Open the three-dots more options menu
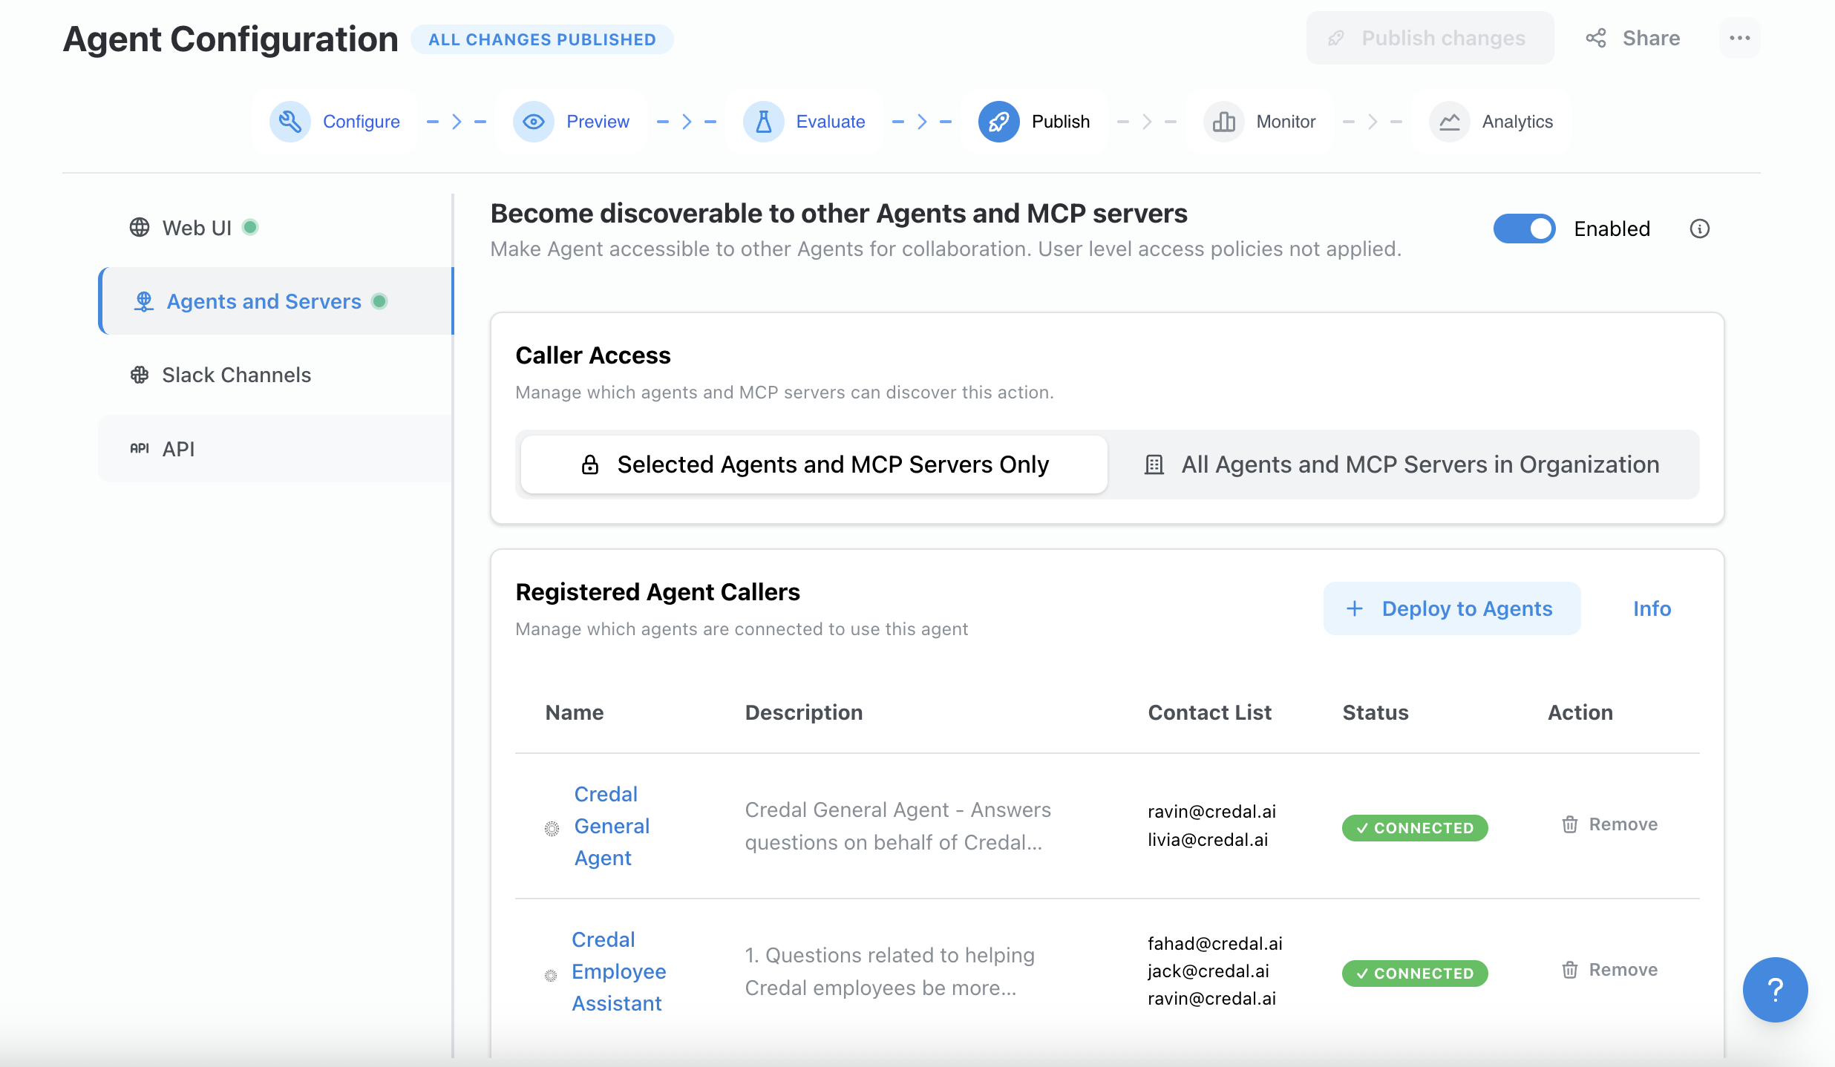The image size is (1835, 1067). [x=1739, y=38]
